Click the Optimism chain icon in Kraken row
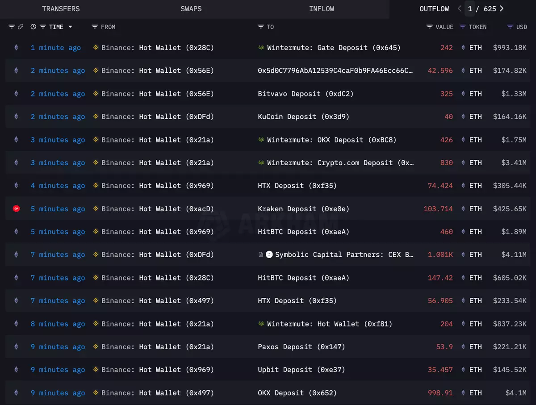 click(17, 209)
